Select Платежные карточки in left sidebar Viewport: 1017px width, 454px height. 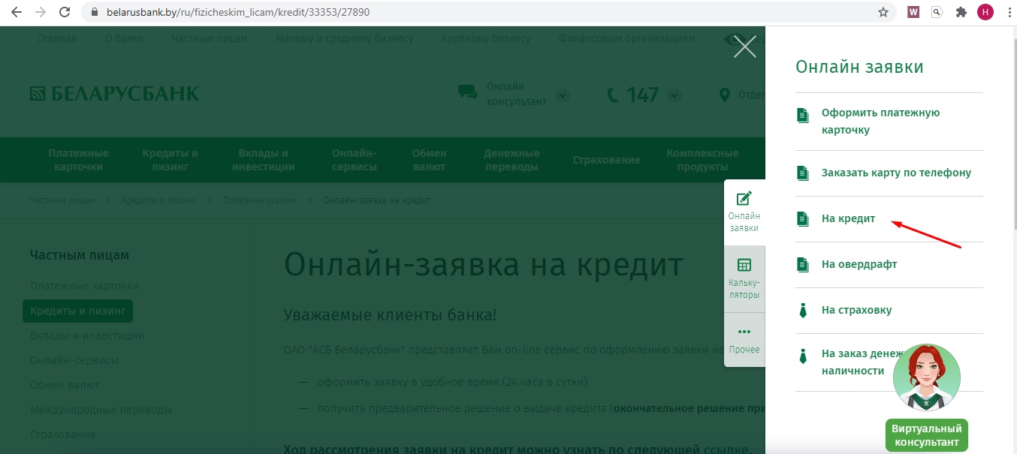point(84,286)
